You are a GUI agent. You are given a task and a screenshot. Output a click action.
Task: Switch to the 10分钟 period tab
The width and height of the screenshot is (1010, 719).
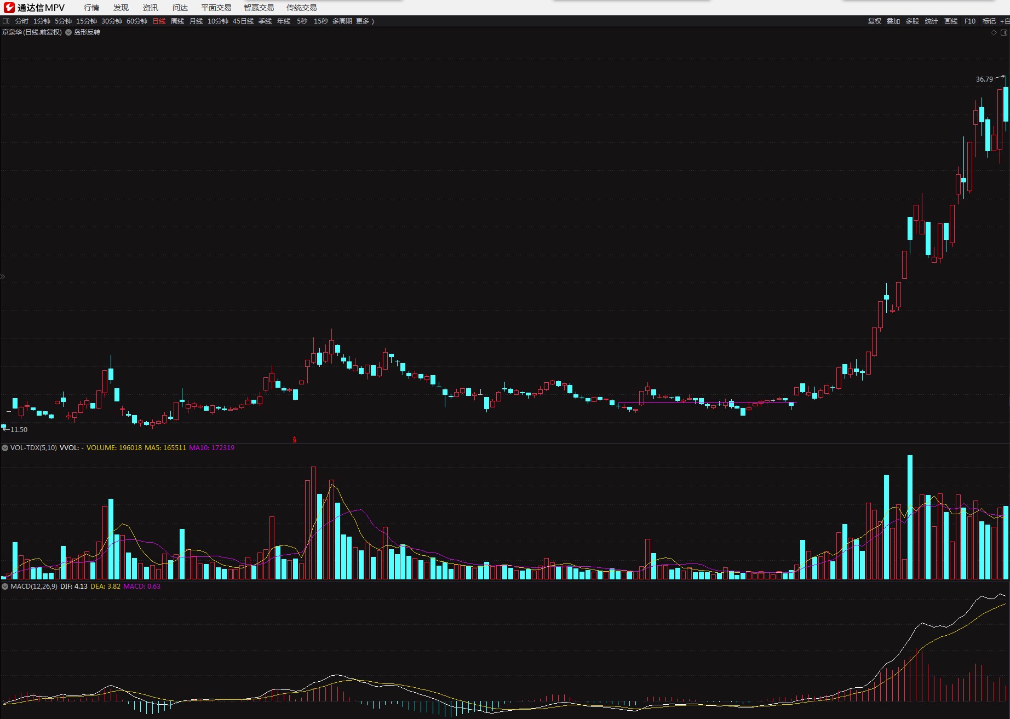[x=218, y=21]
